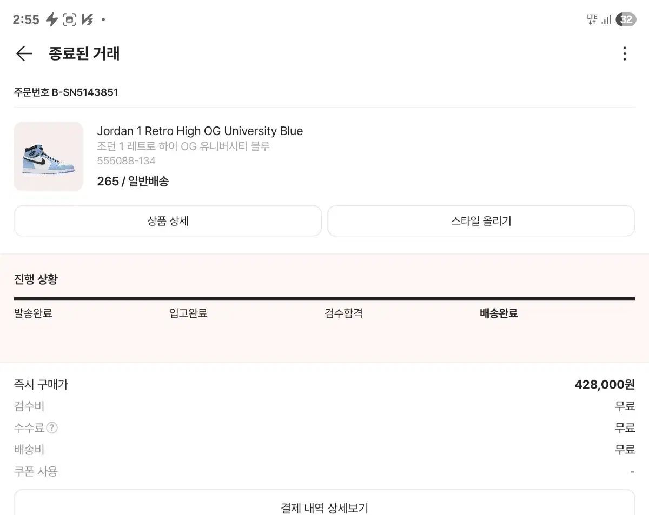649x515 pixels.
Task: Tap the lightning bolt notification icon
Action: coord(51,20)
